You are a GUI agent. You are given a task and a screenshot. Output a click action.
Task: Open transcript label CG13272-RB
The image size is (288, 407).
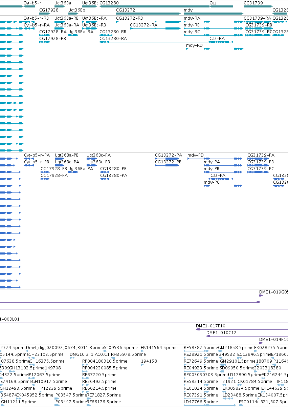[x=129, y=18]
